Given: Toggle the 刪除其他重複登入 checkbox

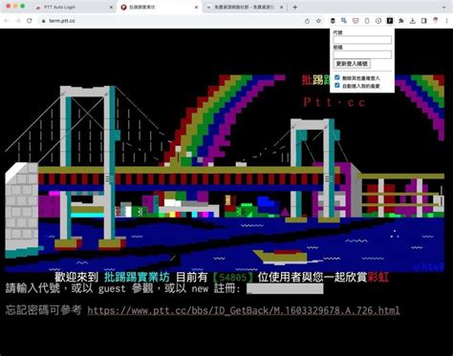Looking at the screenshot, I should [x=337, y=77].
